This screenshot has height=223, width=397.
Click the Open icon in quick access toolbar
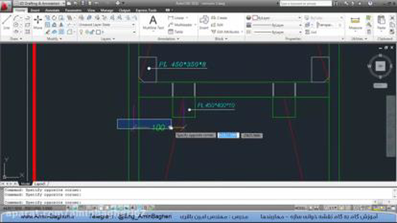click(76, 3)
